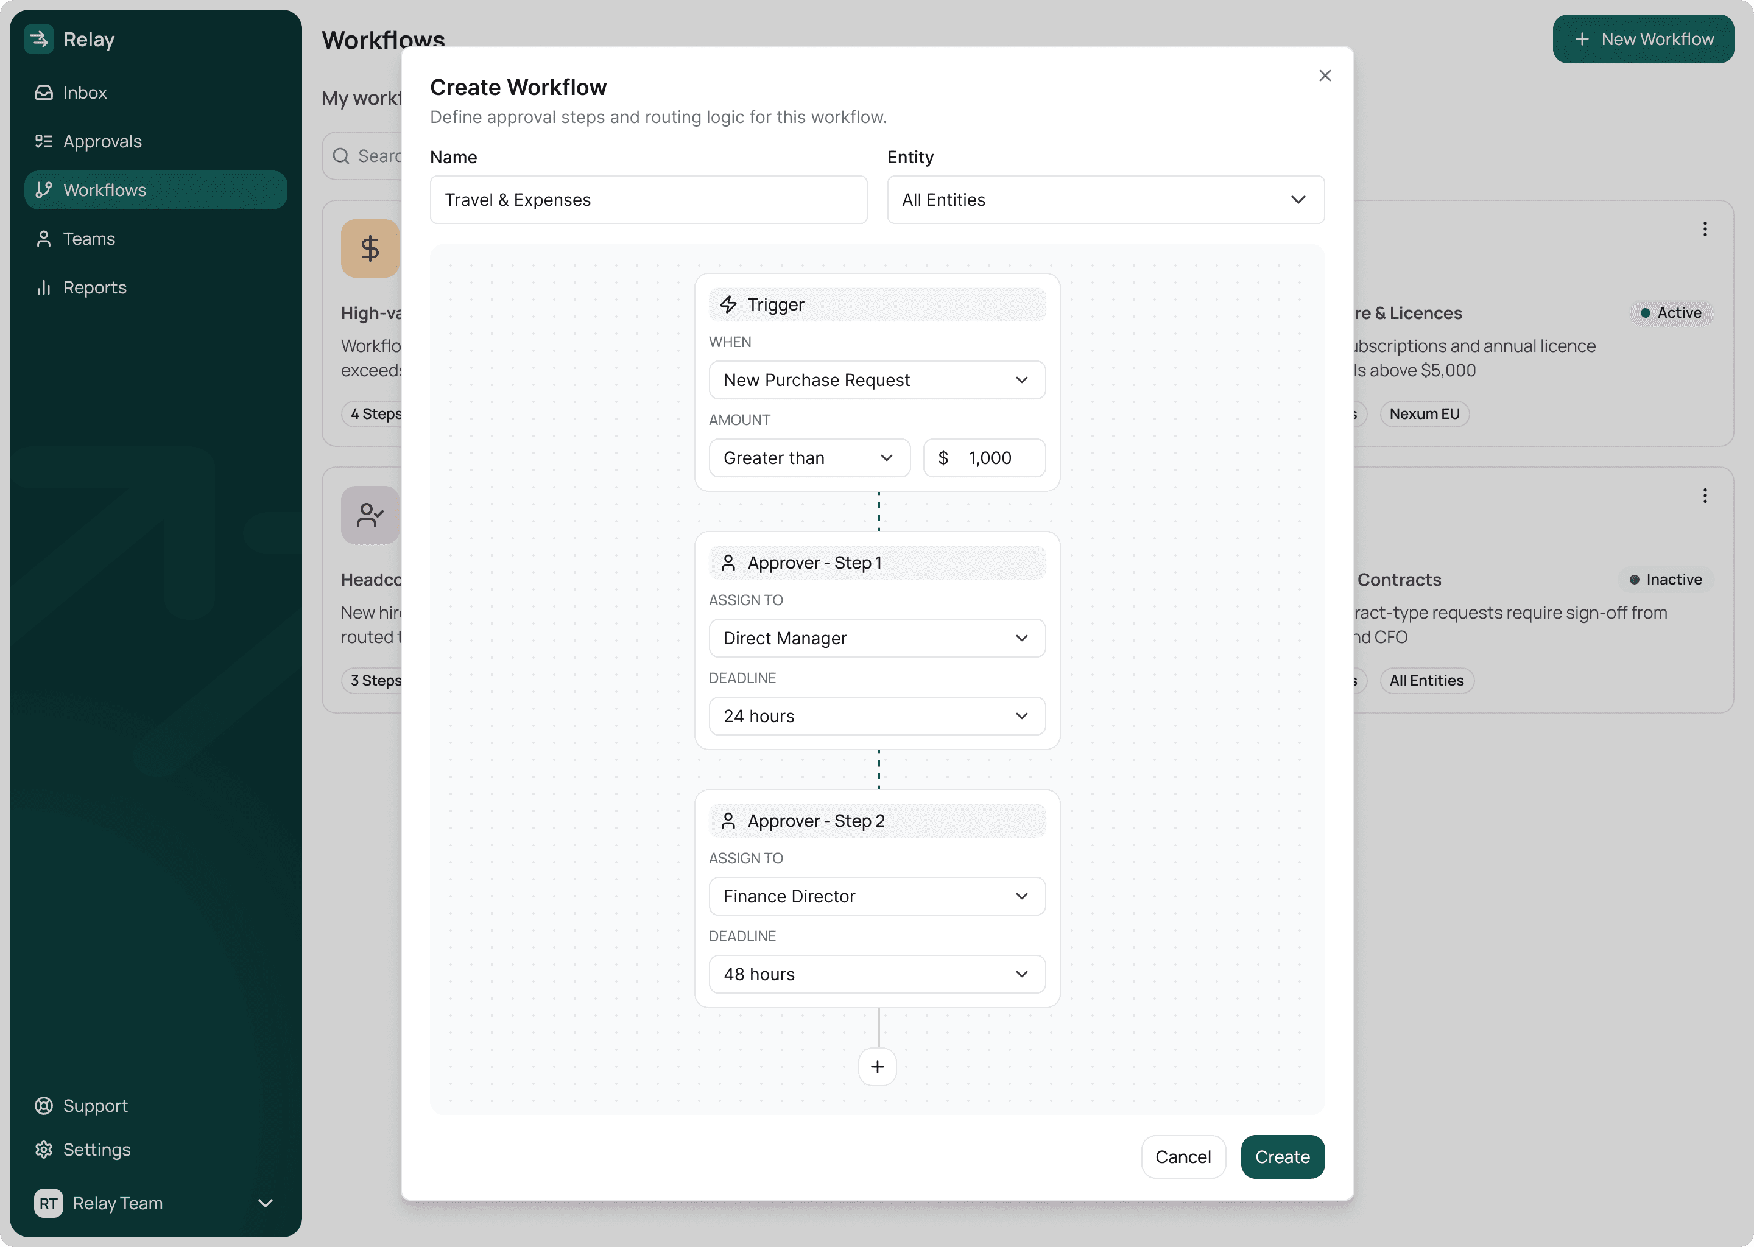
Task: Open Inbox in the sidebar
Action: click(x=156, y=93)
